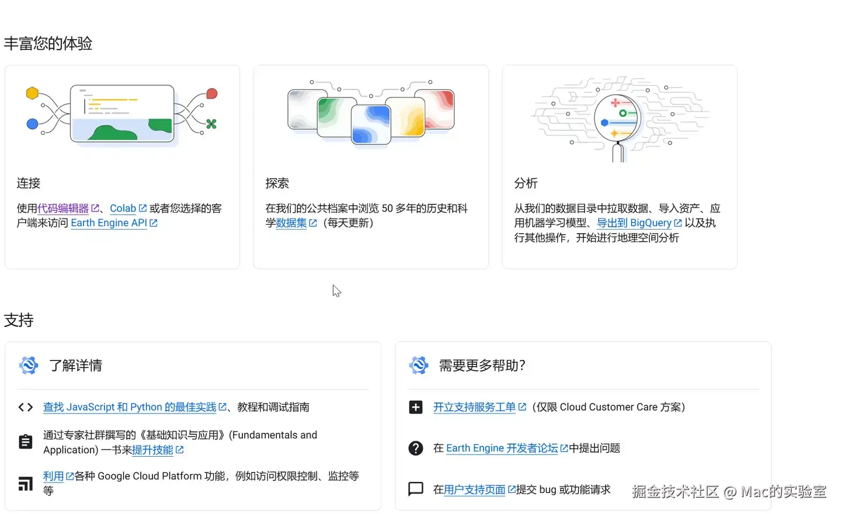
Task: Click external-link icon after Earth Engine API
Action: (x=154, y=223)
